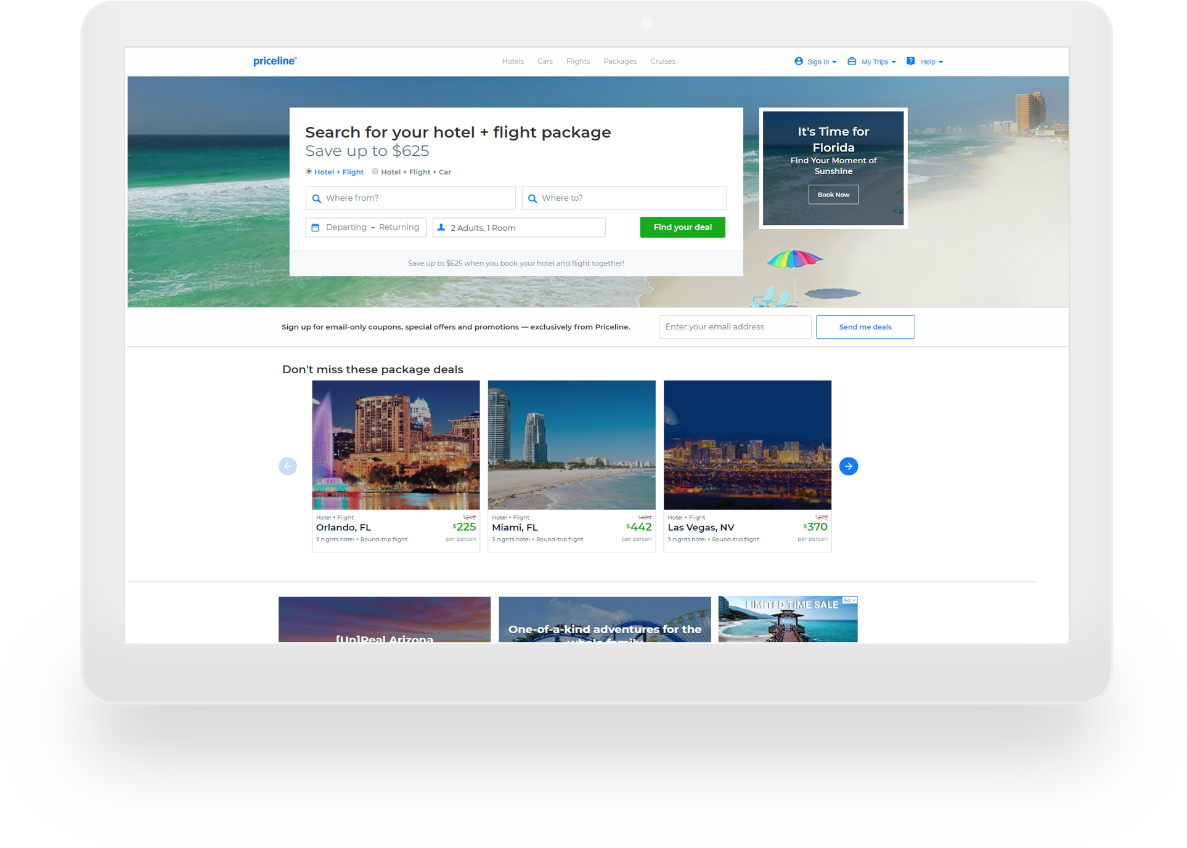Select the Hotel + Flight + Car option
The image size is (1187, 848).
point(375,171)
